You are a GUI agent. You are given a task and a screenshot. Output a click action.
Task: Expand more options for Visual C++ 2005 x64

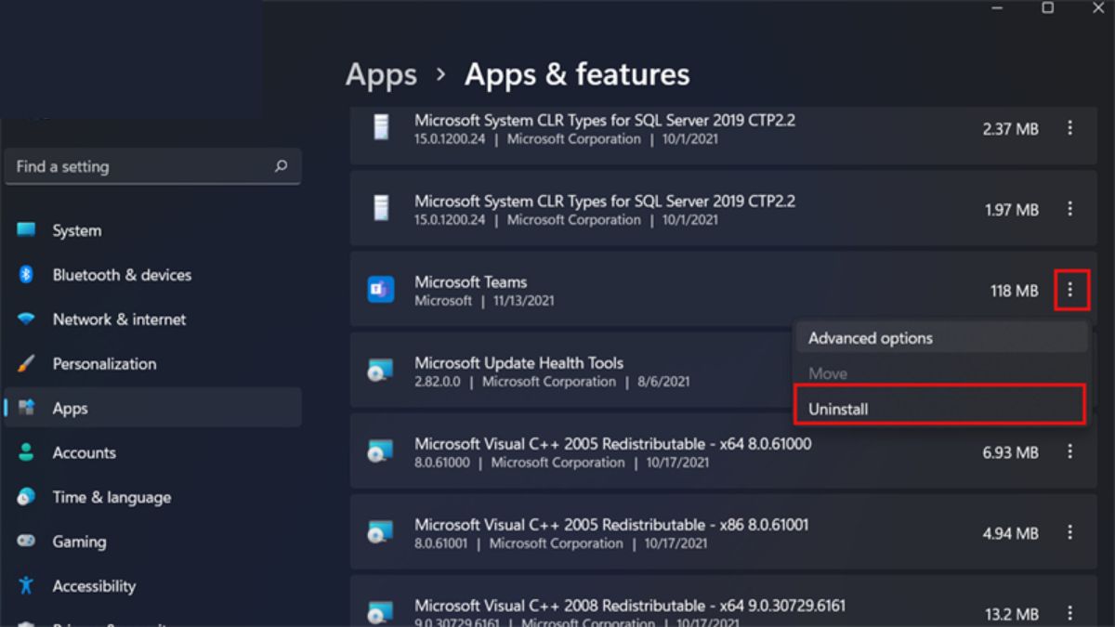tap(1069, 452)
